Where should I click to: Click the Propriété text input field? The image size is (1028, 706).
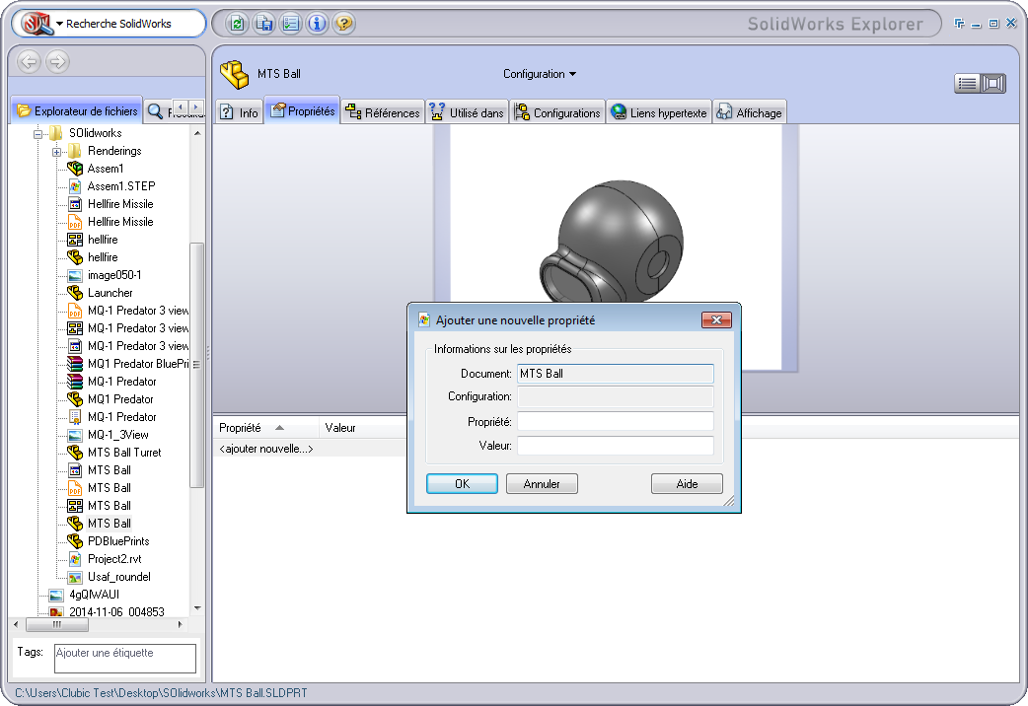pyautogui.click(x=615, y=422)
